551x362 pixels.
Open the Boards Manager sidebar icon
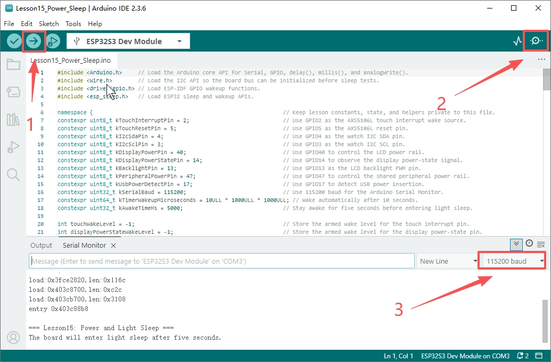pyautogui.click(x=13, y=92)
